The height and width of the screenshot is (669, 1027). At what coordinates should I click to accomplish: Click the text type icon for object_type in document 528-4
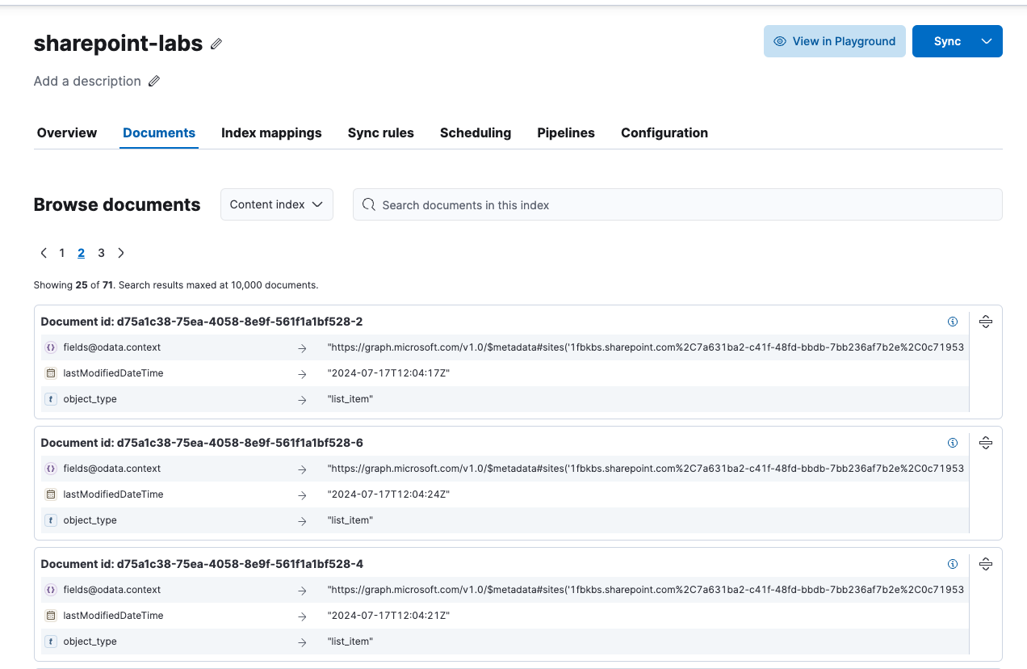click(x=51, y=642)
